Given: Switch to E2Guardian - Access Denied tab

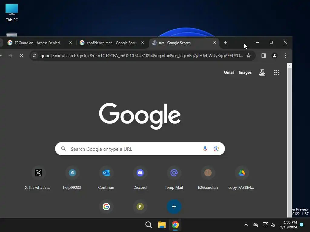Looking at the screenshot, I should click(37, 43).
